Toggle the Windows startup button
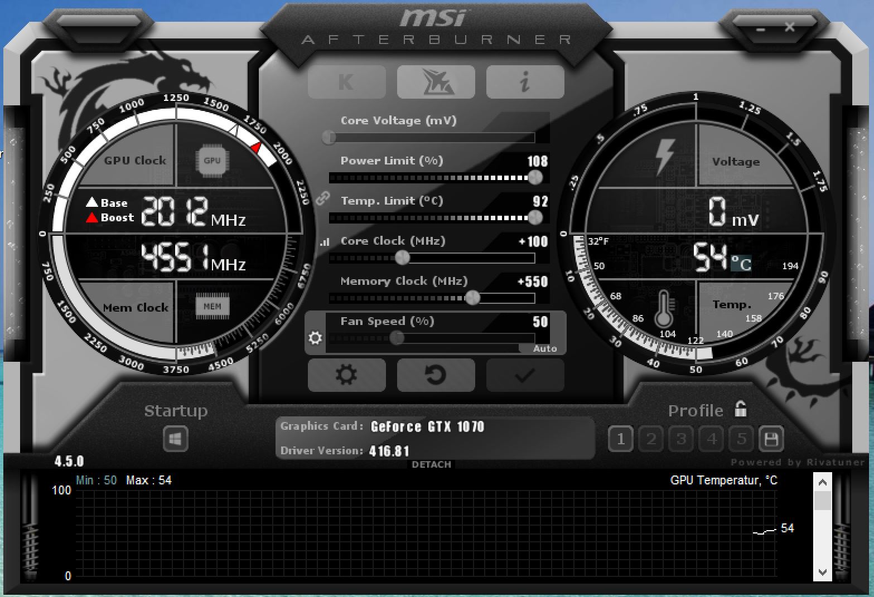 175,439
